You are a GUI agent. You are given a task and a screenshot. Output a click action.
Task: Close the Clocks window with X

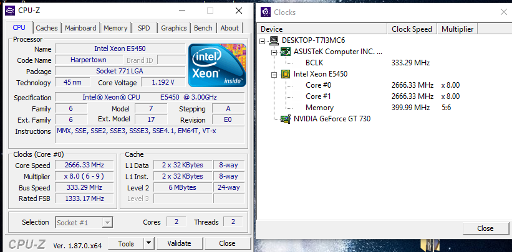click(x=503, y=12)
